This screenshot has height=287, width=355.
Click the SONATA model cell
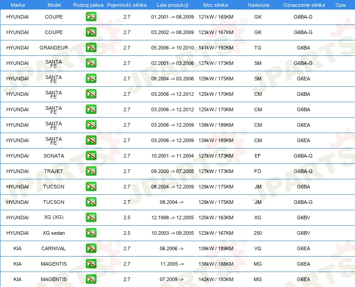54,156
